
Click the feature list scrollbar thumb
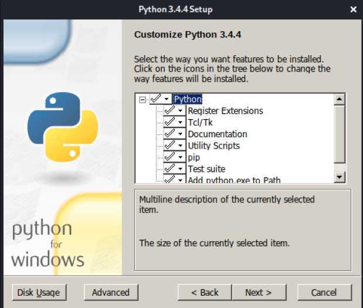[x=340, y=134]
